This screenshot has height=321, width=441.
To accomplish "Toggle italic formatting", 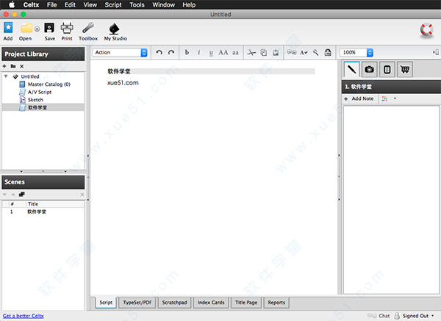I will coord(199,53).
